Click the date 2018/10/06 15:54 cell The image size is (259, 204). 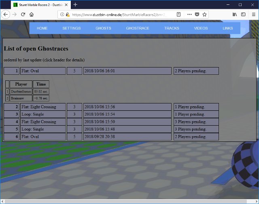[127, 114]
